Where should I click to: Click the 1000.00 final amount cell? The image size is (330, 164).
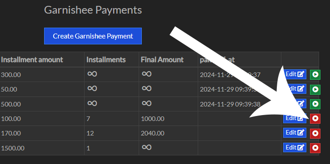(x=153, y=119)
